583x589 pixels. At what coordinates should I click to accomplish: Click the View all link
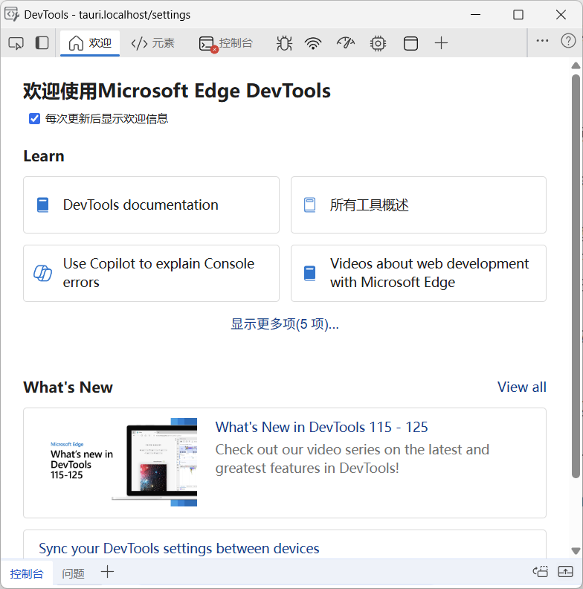tap(522, 387)
